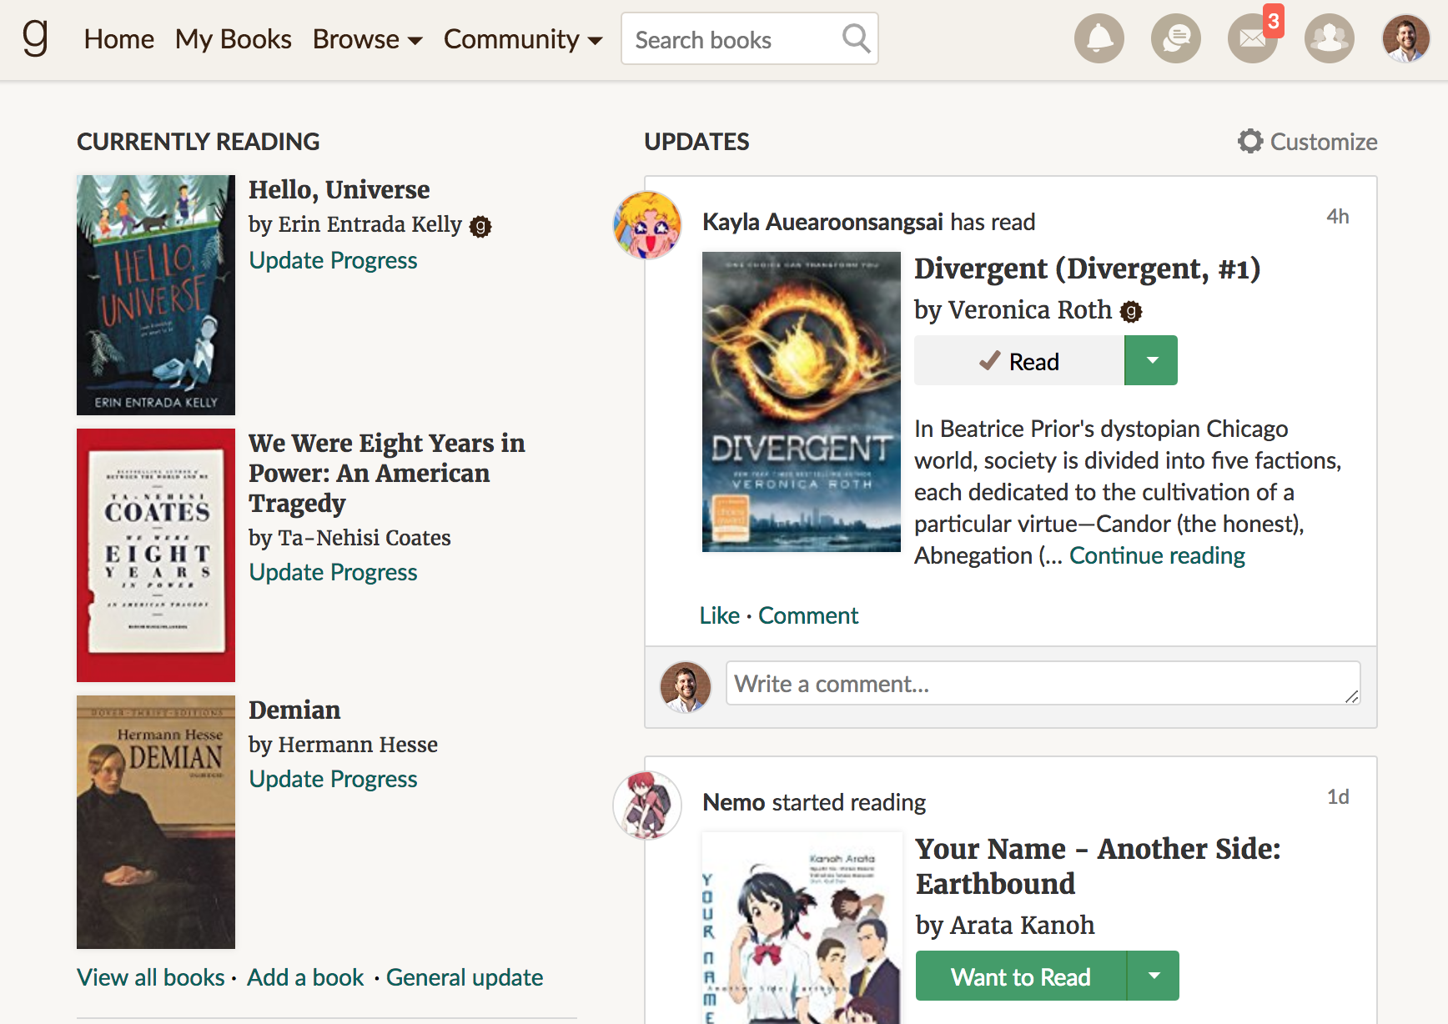Screen dimensions: 1448x1024
Task: Open author Ta-Nehisi Coates's page
Action: (365, 538)
